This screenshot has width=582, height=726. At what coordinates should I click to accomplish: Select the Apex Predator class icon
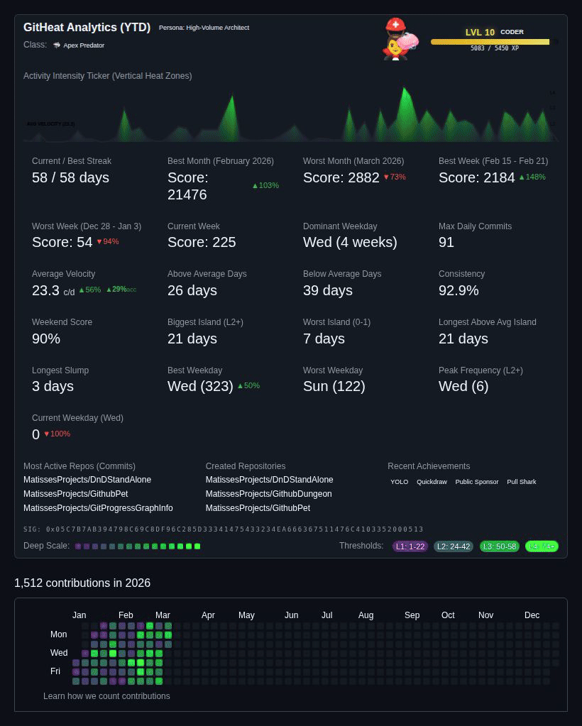point(57,44)
